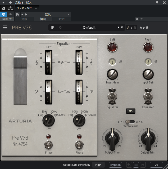Click the right high-pass filter knob
The width and height of the screenshot is (168, 169).
point(79,120)
